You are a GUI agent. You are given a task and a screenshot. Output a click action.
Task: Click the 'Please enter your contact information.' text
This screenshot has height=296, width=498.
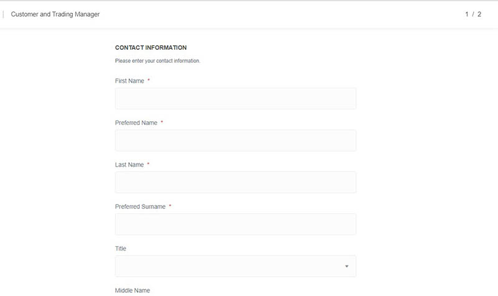tap(157, 60)
